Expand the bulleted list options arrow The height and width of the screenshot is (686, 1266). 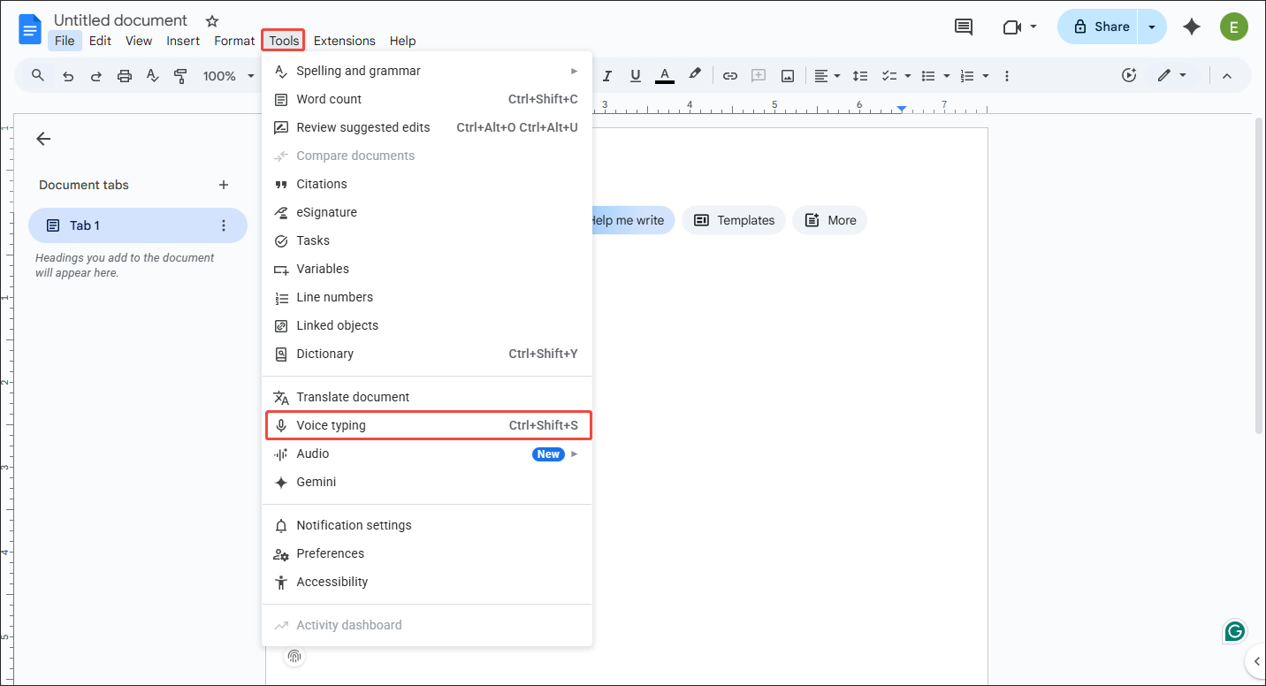coord(945,75)
